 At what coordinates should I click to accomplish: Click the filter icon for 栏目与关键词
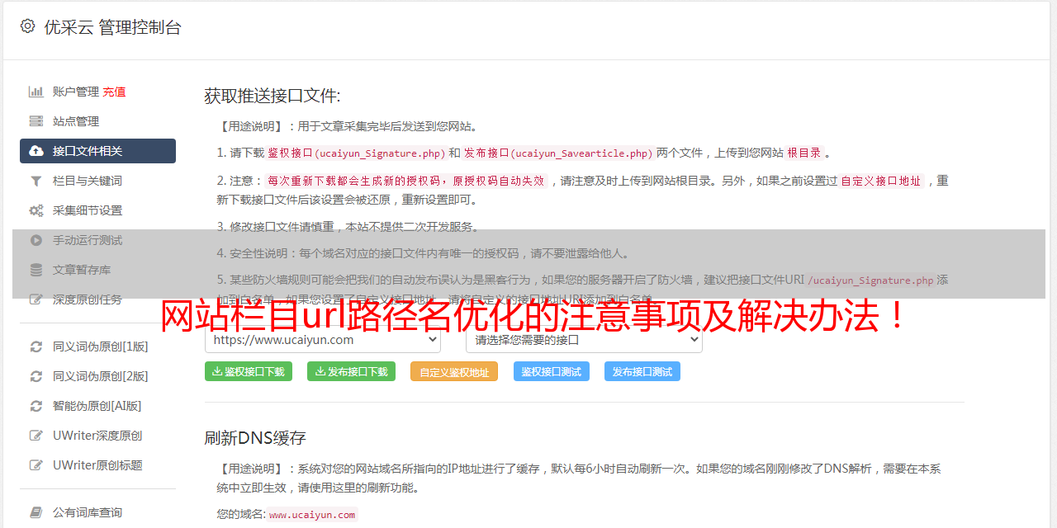pos(36,181)
